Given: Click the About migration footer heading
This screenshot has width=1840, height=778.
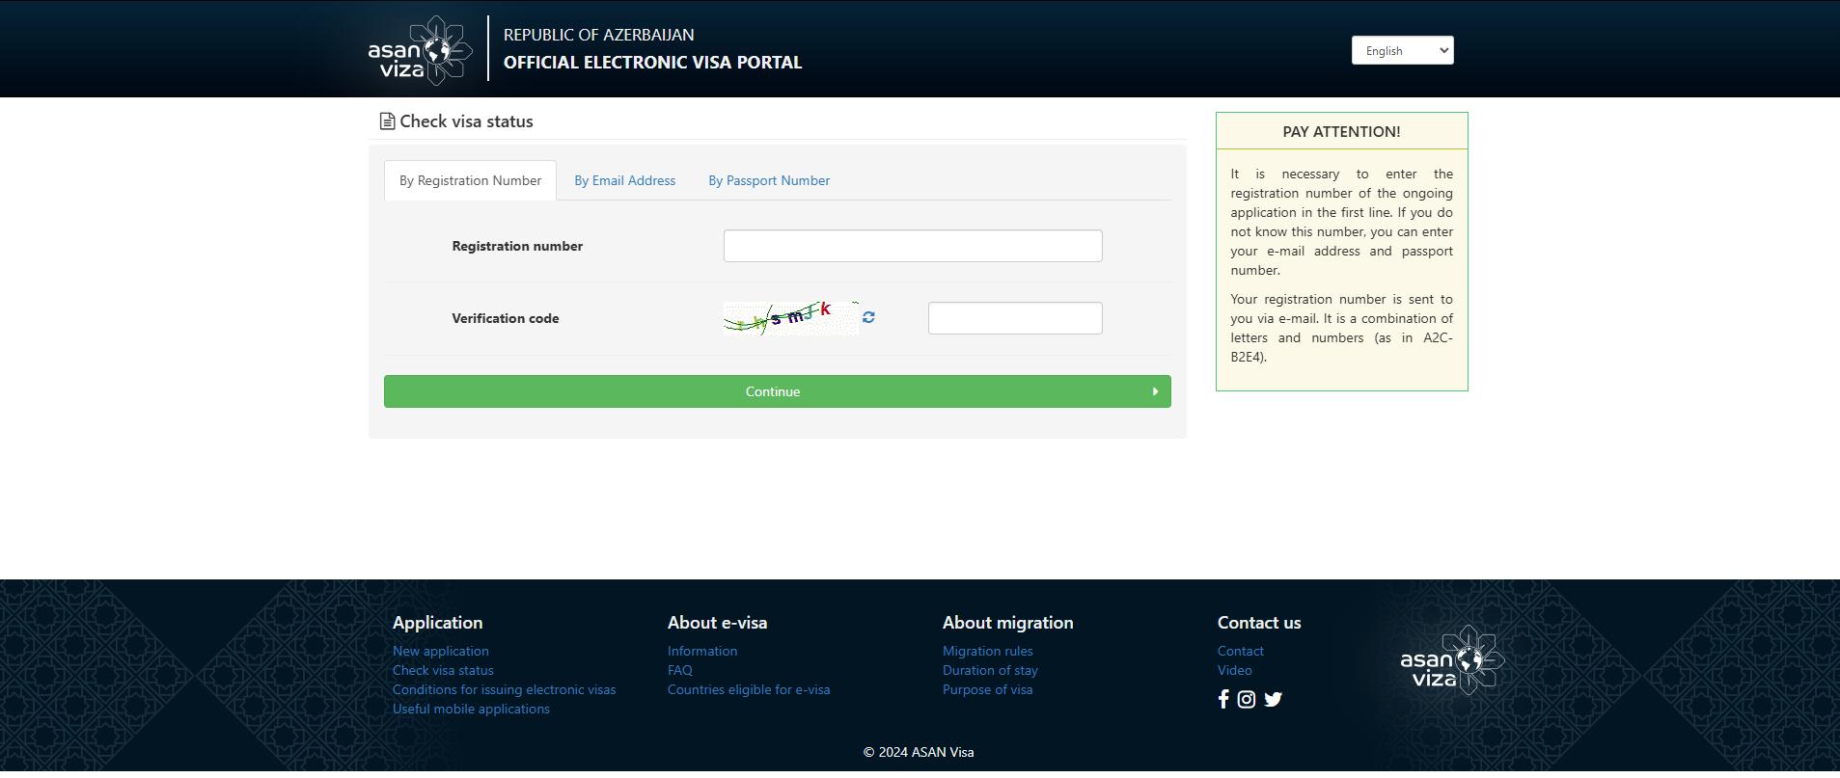Looking at the screenshot, I should (1007, 623).
